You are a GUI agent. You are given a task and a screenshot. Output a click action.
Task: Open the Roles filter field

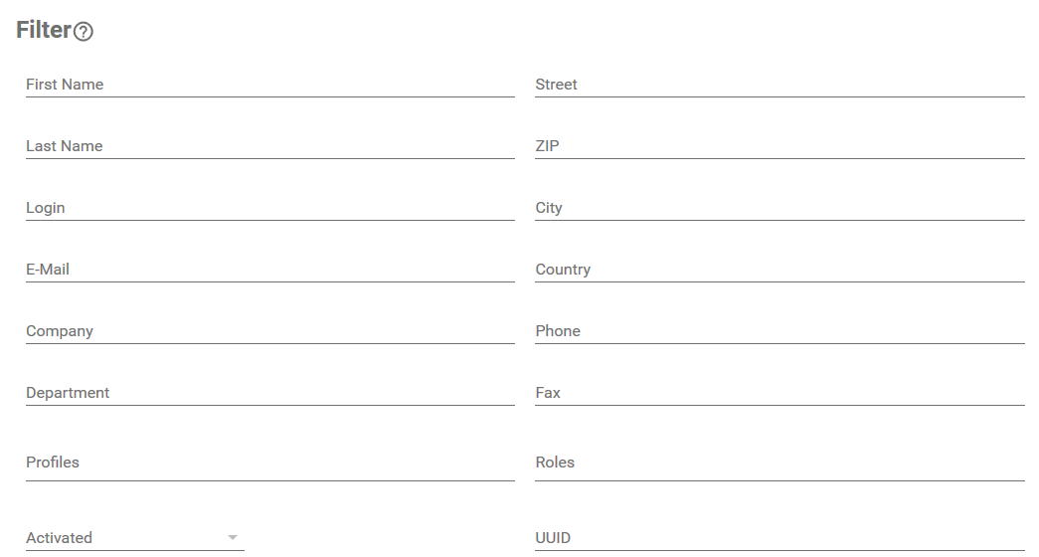click(x=779, y=463)
